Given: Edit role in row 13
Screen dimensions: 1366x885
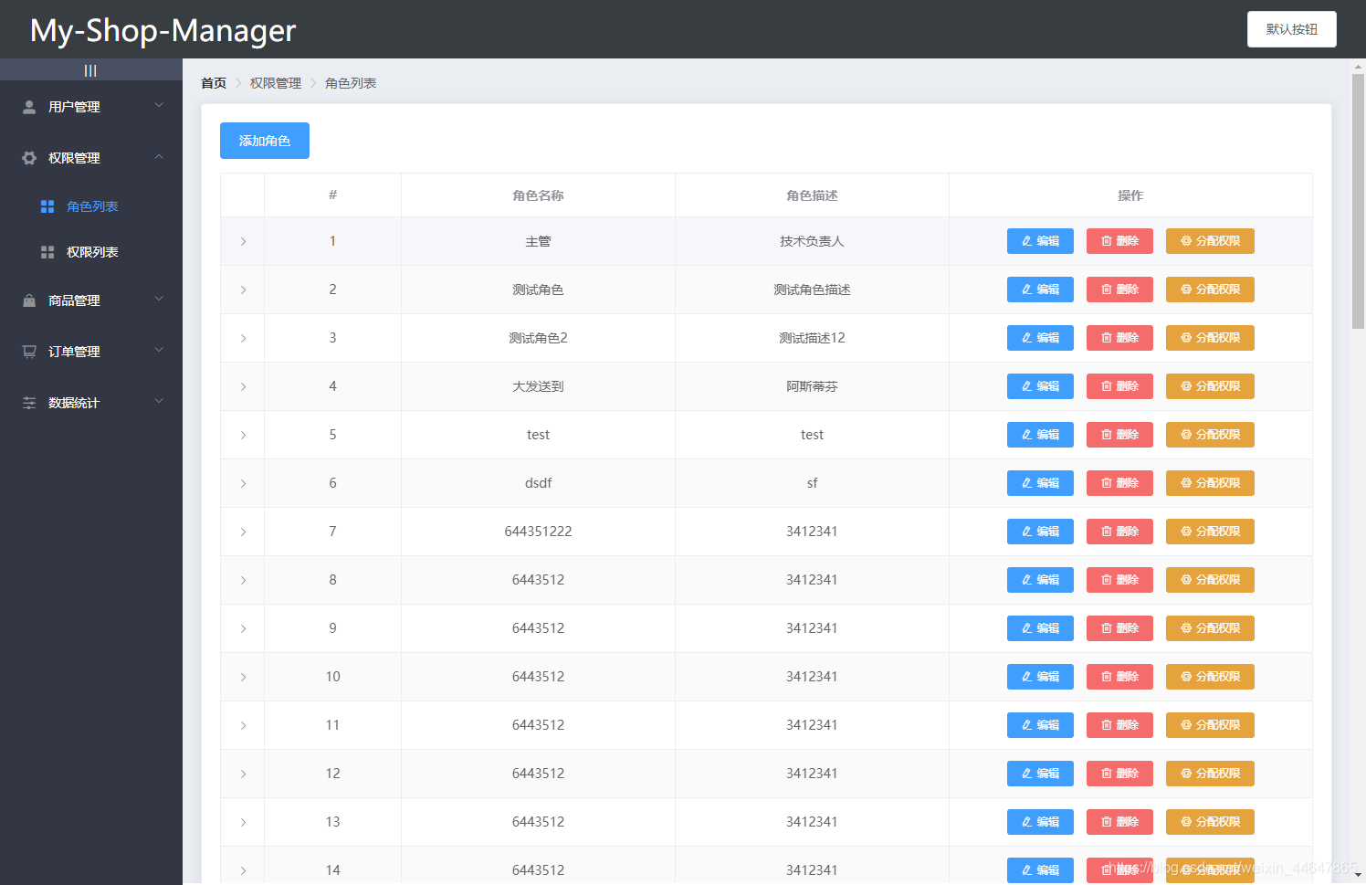Looking at the screenshot, I should 1040,822.
